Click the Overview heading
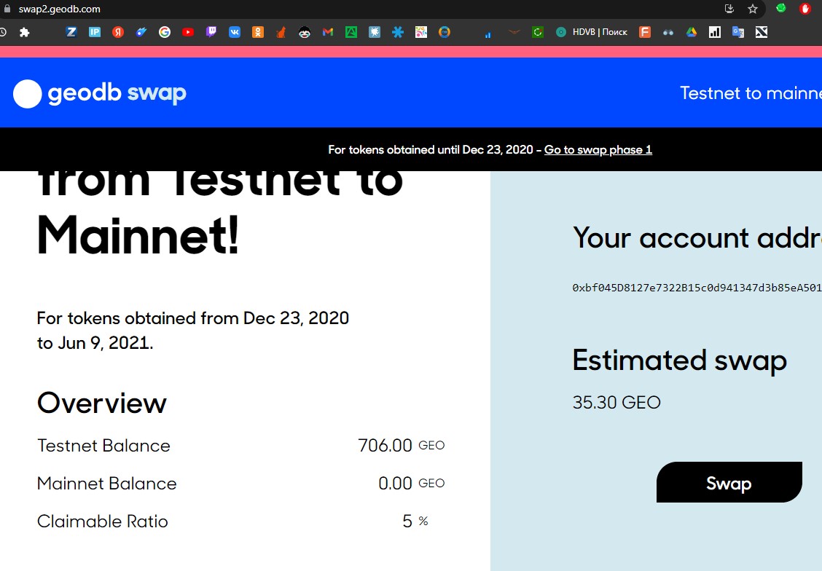The width and height of the screenshot is (822, 571). coord(102,403)
